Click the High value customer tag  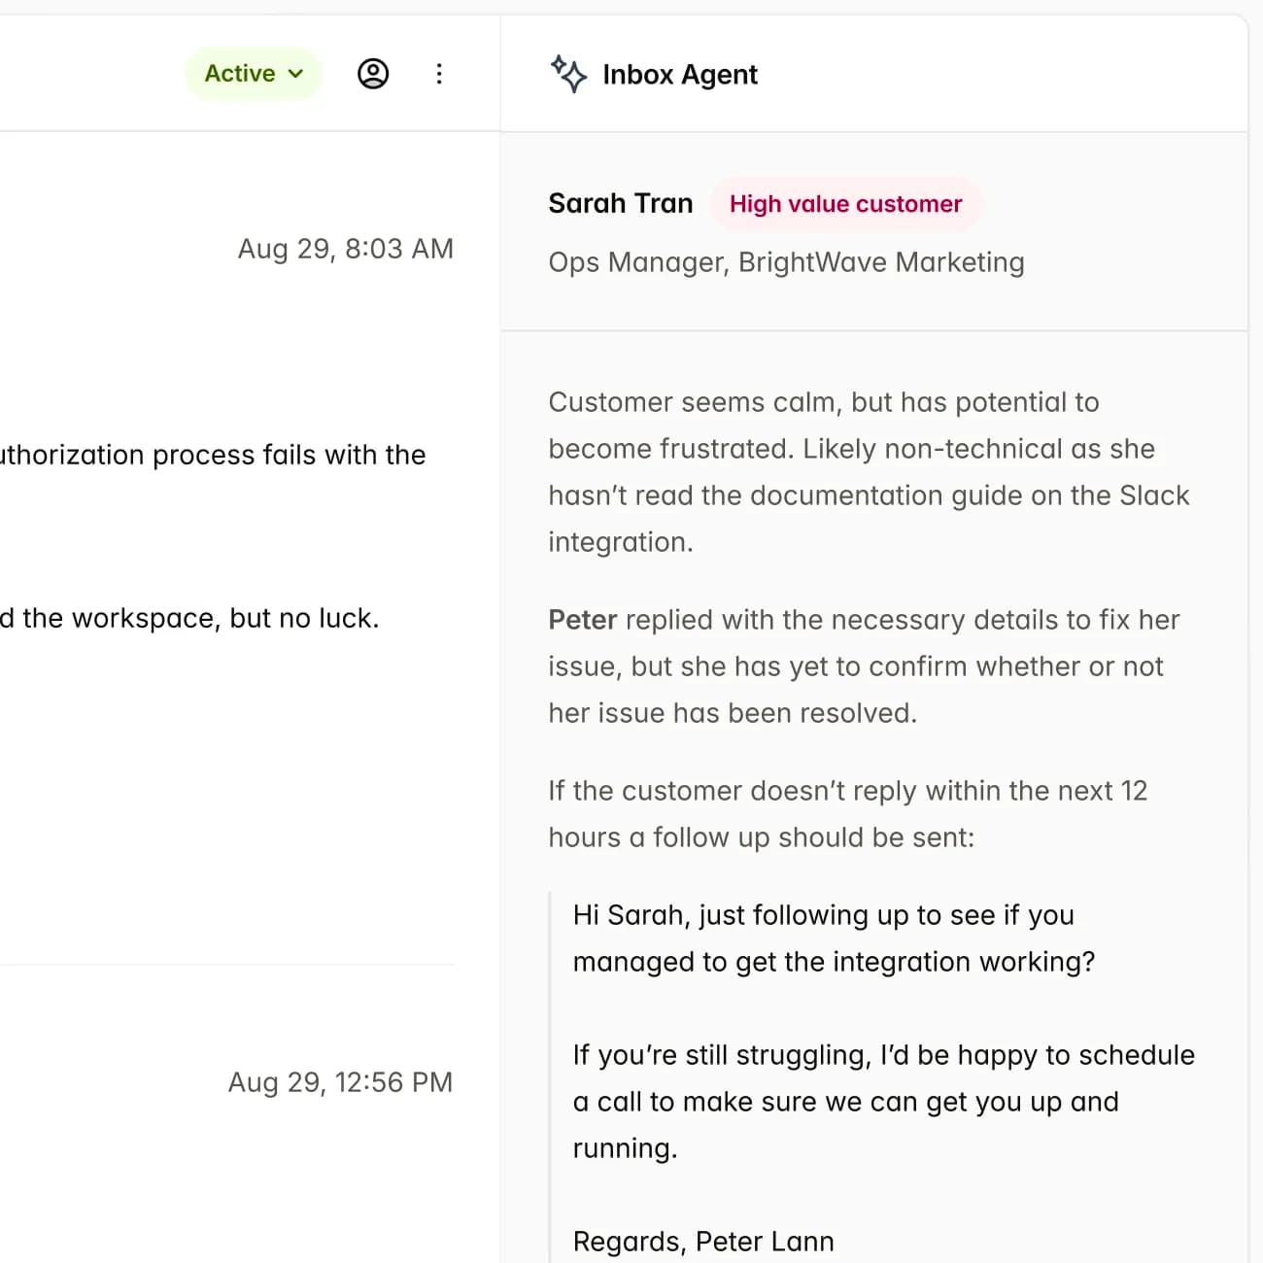[x=845, y=204]
